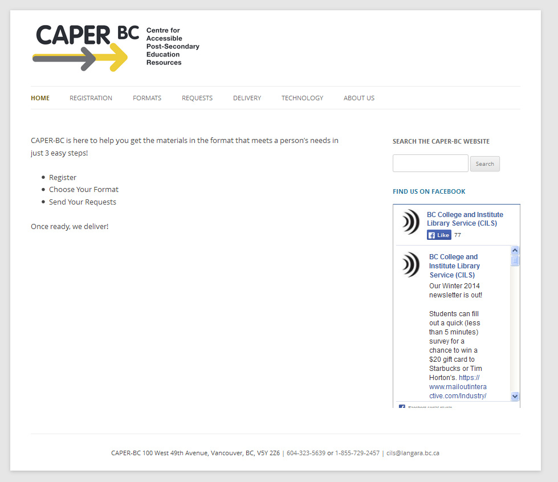The height and width of the screenshot is (482, 558).
Task: Click the Centre for Accessible Post-Secondary Education tagline
Action: click(173, 46)
